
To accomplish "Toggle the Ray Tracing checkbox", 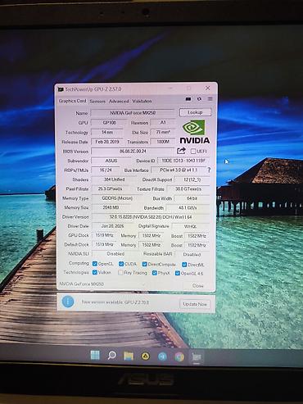I will tap(120, 273).
